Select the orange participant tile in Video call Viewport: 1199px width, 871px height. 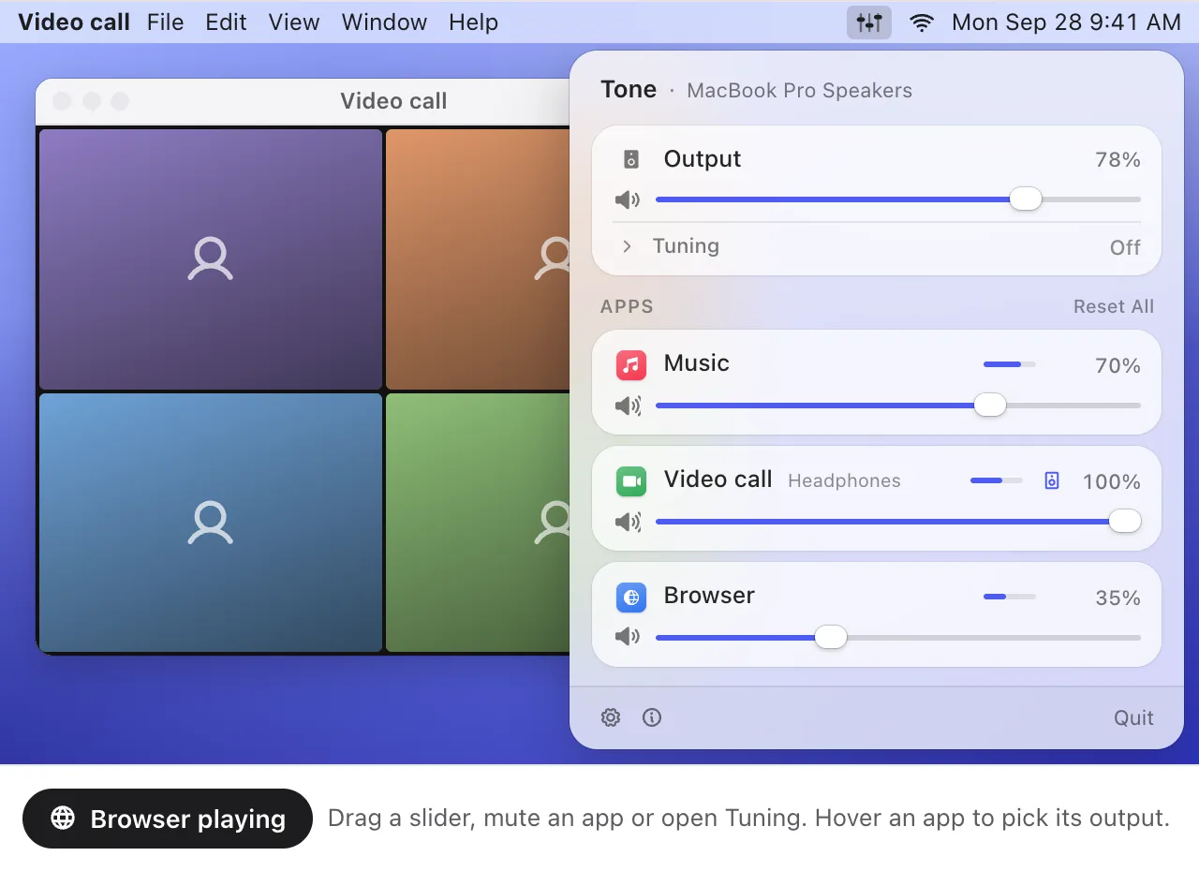tap(478, 259)
